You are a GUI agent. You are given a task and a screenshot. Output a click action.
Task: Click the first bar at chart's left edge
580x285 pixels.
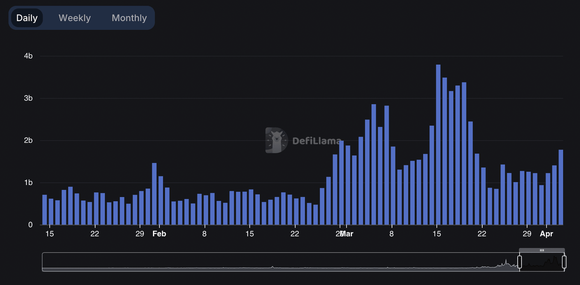45,210
